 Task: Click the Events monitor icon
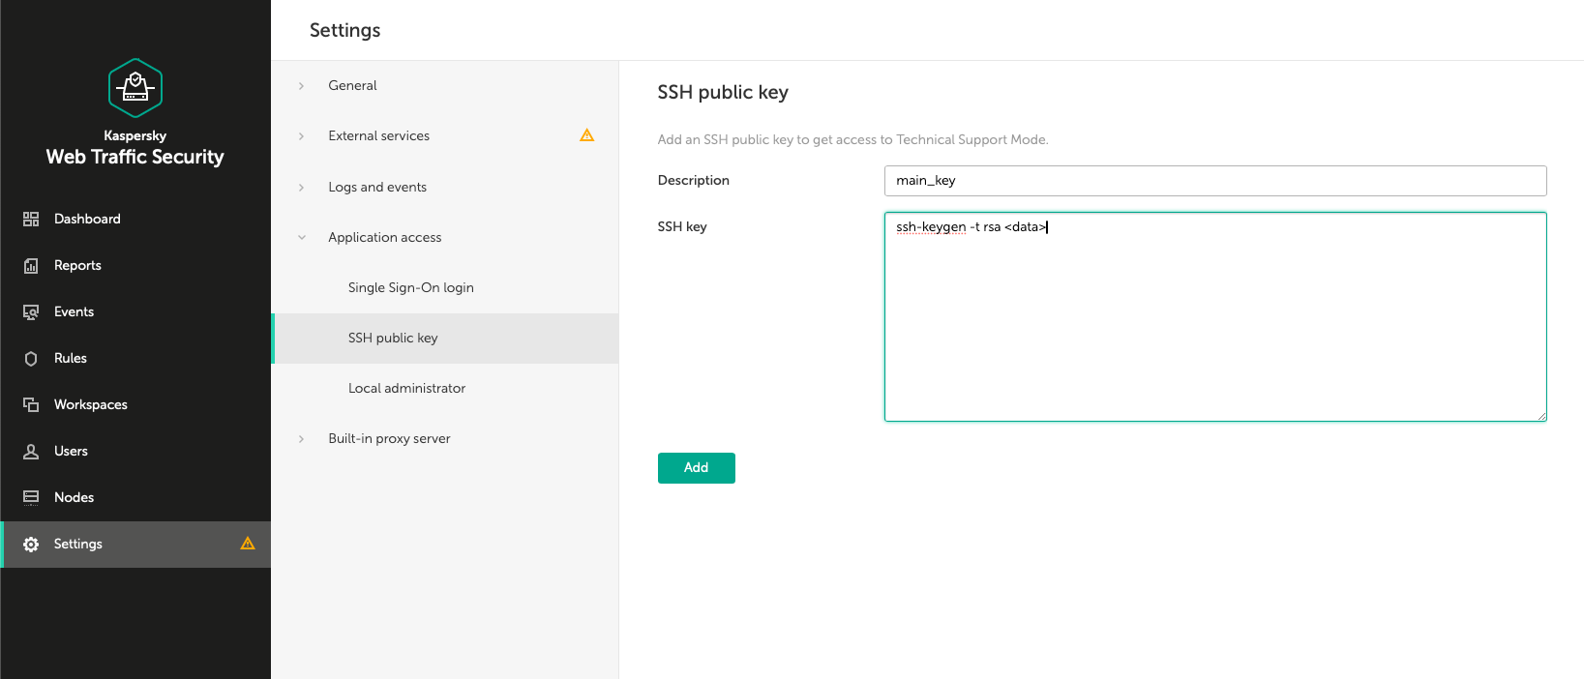[x=31, y=312]
